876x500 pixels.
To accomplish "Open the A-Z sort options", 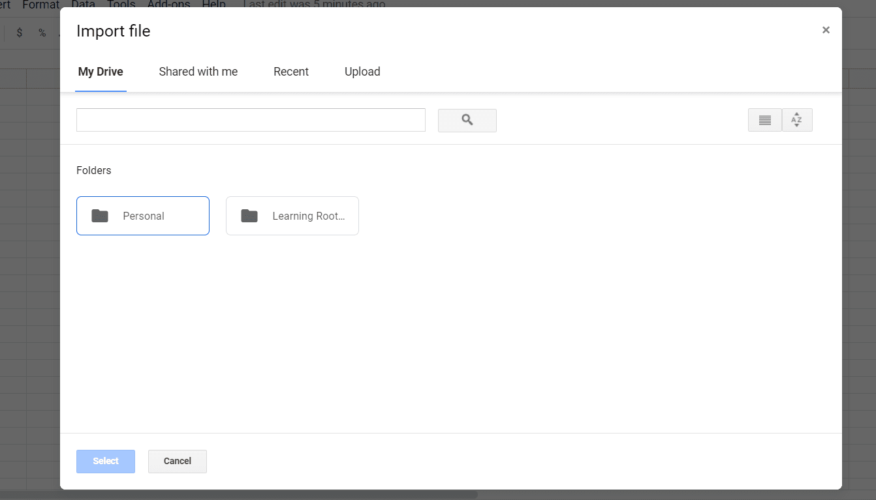I will coord(797,120).
